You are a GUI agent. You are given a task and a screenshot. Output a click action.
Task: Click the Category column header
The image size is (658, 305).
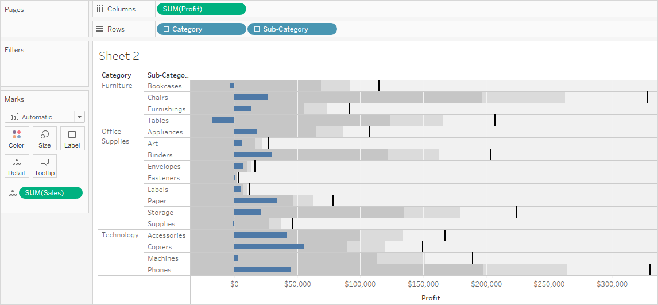pos(116,75)
